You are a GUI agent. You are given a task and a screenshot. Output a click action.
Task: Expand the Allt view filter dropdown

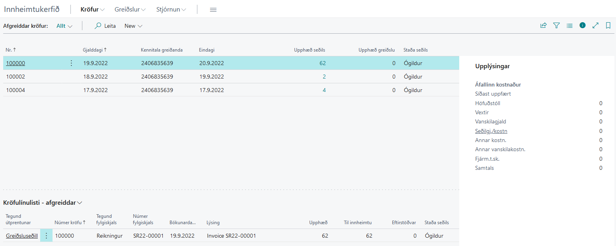point(64,26)
